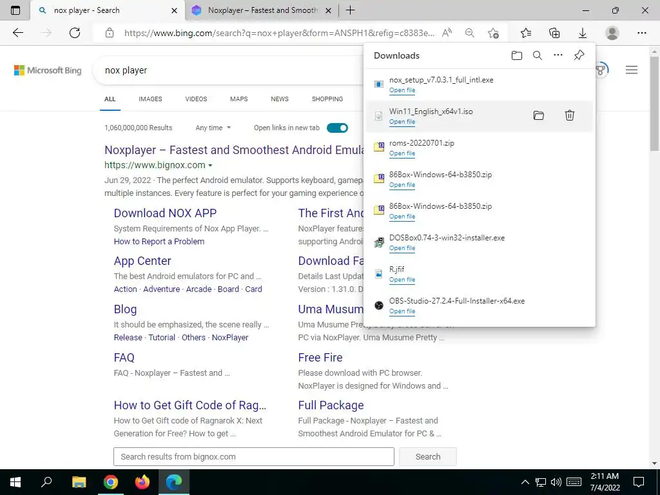This screenshot has width=660, height=495.
Task: Switch to the Noxplayer Fastest and Smooth tab
Action: [x=261, y=10]
